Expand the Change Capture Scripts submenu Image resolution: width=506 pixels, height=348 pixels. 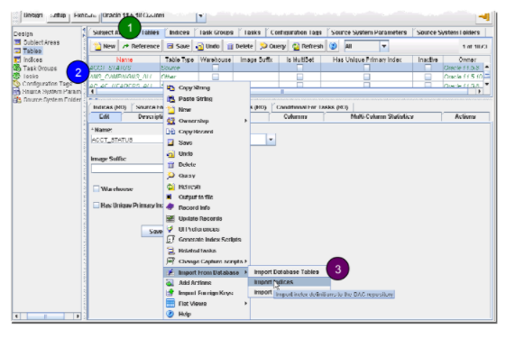[x=207, y=261]
